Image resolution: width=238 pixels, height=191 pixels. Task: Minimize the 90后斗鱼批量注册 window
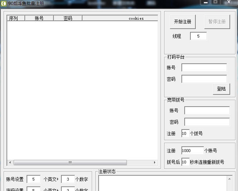206,3
